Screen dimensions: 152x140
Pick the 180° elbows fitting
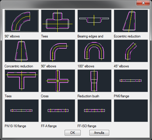(94, 51)
